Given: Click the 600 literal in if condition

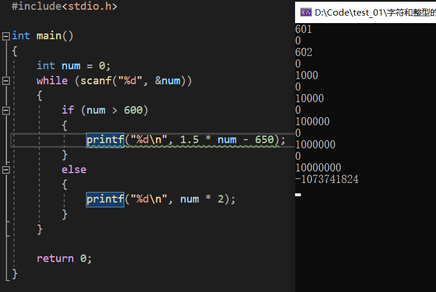Looking at the screenshot, I should click(x=133, y=110).
